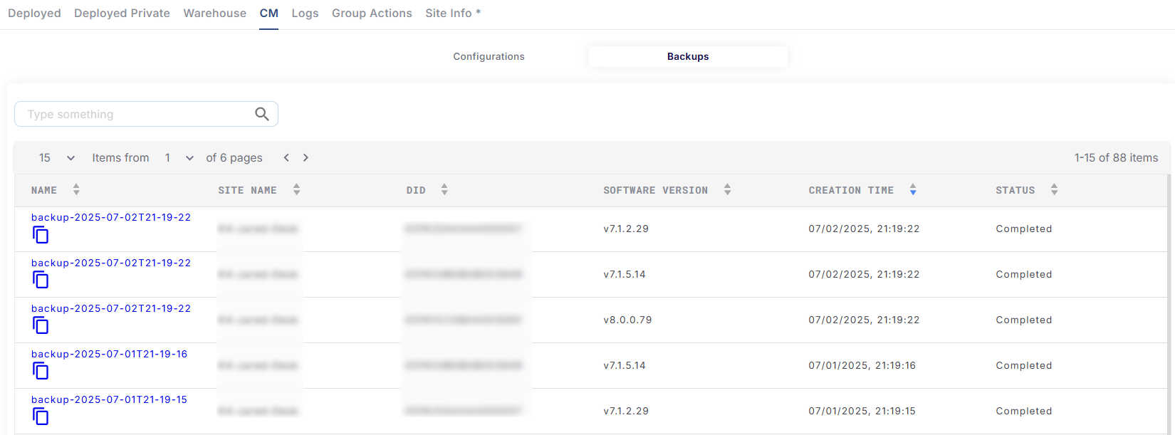The width and height of the screenshot is (1175, 435).
Task: Sort by Software Version column
Action: pos(727,190)
